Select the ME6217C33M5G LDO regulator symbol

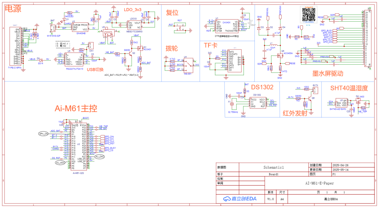click(134, 25)
